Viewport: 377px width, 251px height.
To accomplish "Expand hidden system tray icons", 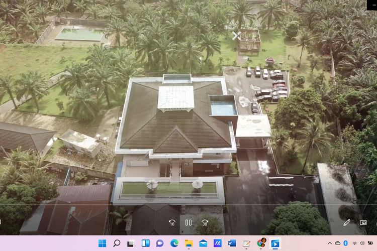I will 330,243.
